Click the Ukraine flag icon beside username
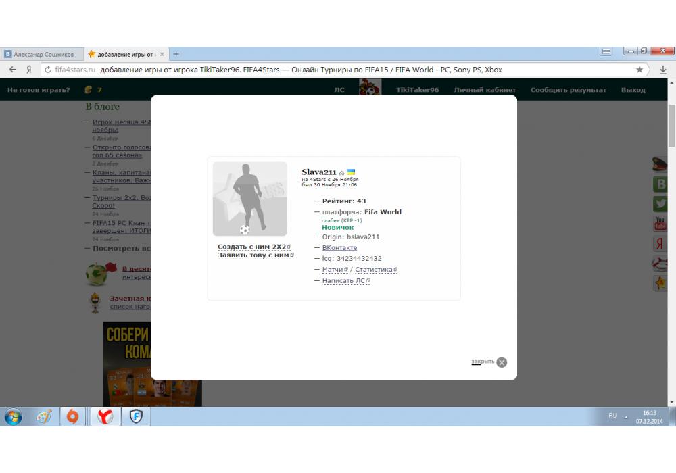This screenshot has width=676, height=473. (x=351, y=172)
